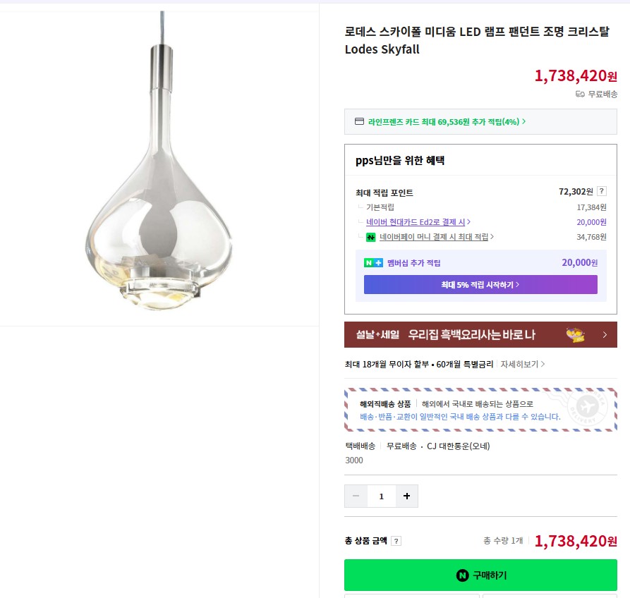Open 네이버 현대카드 Ed2로 결제 시 link
Viewport: 630px width, 598px height.
[418, 222]
